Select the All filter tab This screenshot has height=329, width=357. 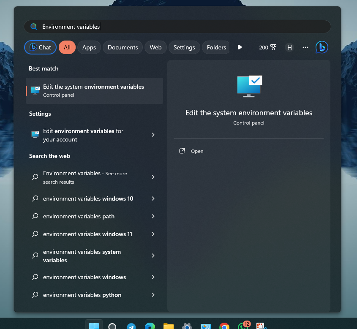pyautogui.click(x=67, y=47)
